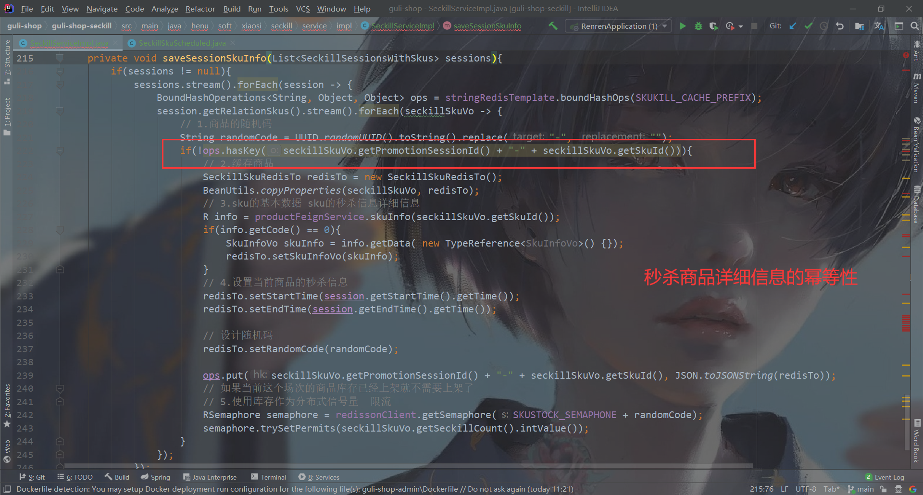Open Project Structure folder icon

pos(860,26)
